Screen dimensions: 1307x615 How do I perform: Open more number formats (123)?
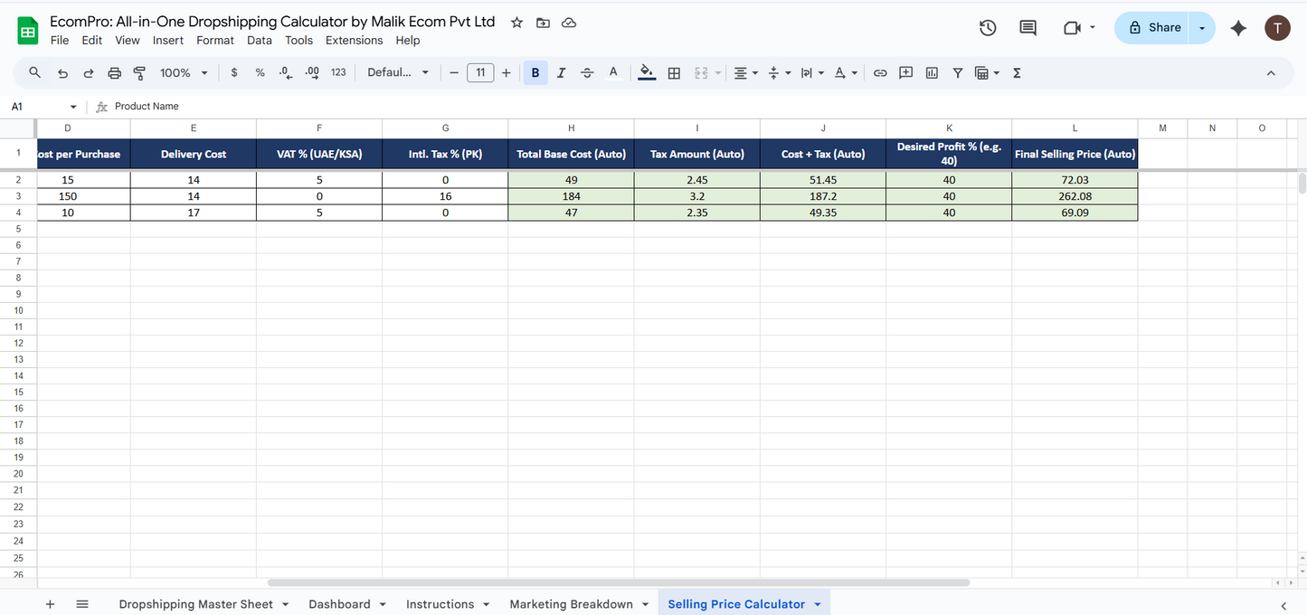pyautogui.click(x=338, y=72)
